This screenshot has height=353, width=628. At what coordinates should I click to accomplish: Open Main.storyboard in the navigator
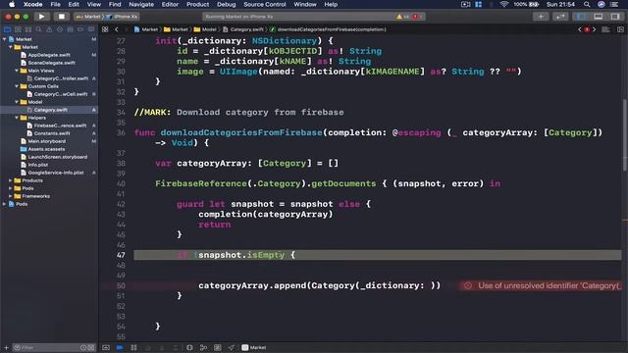point(46,141)
